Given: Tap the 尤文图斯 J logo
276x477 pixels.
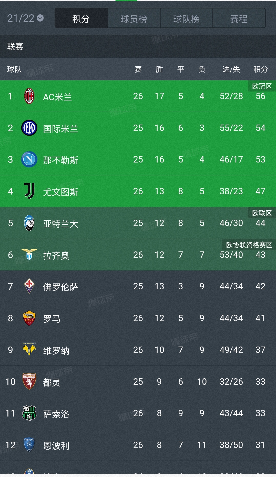Looking at the screenshot, I should coord(29,191).
